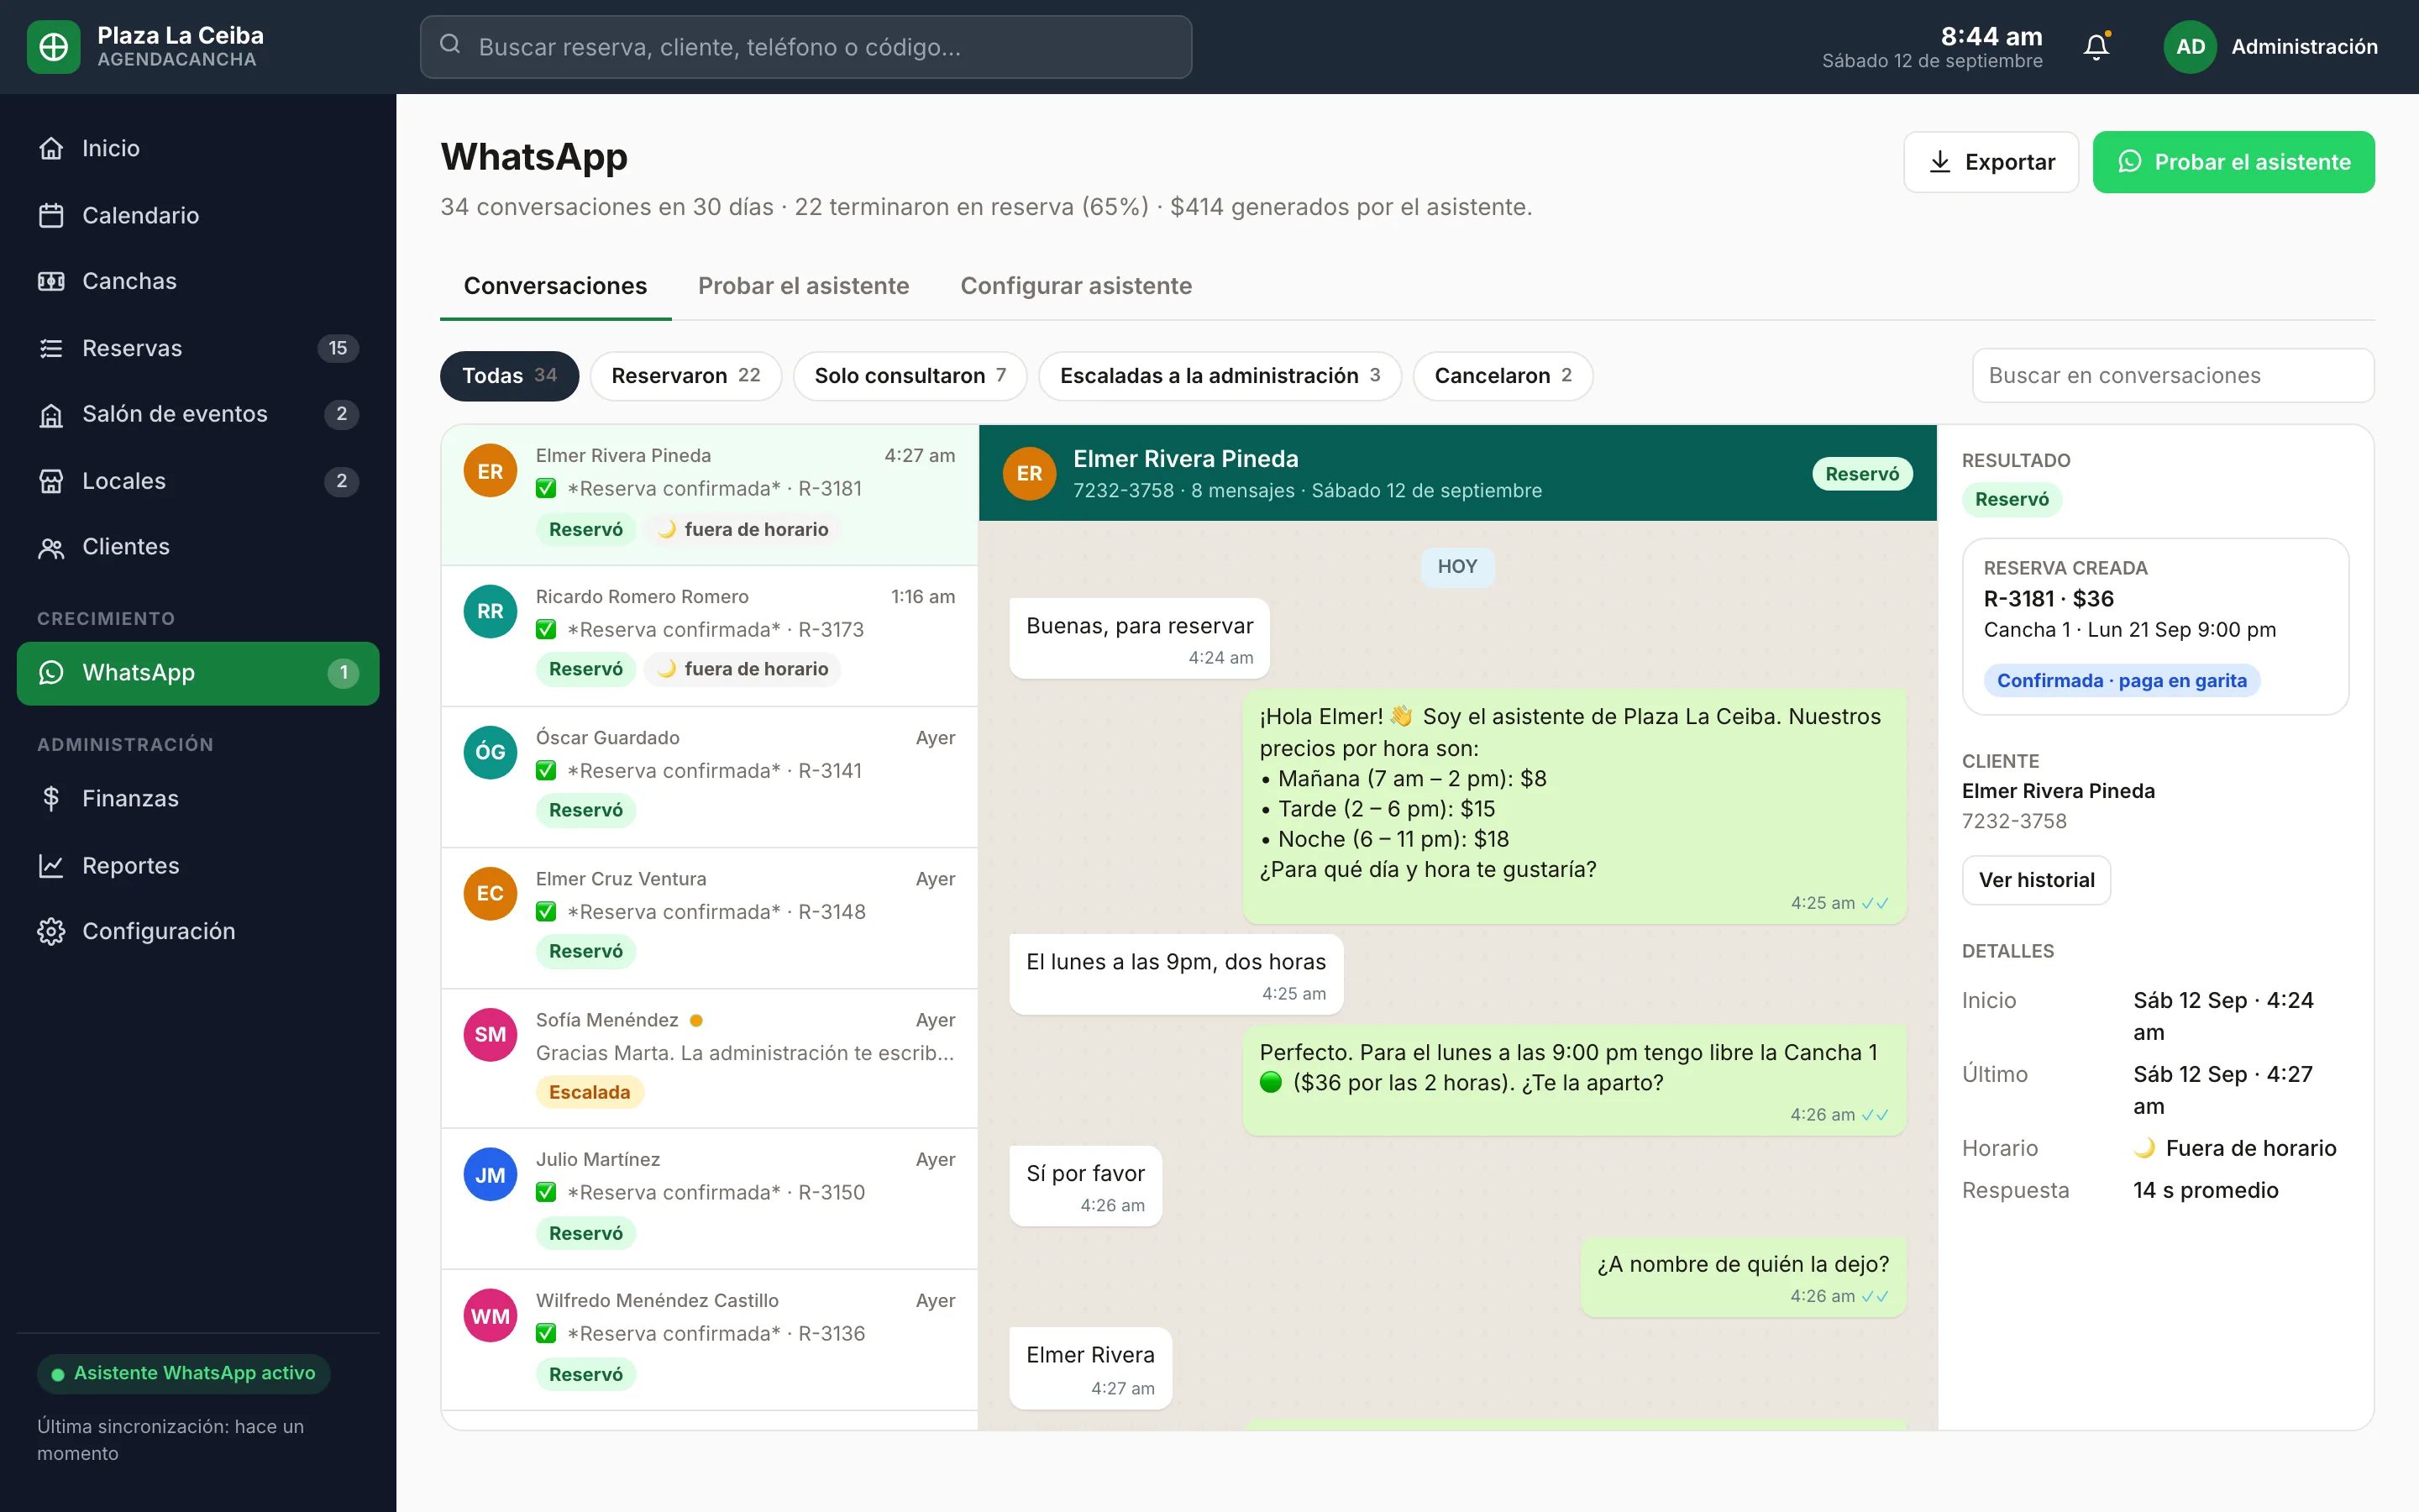Open Inicio from the sidebar

click(x=198, y=148)
